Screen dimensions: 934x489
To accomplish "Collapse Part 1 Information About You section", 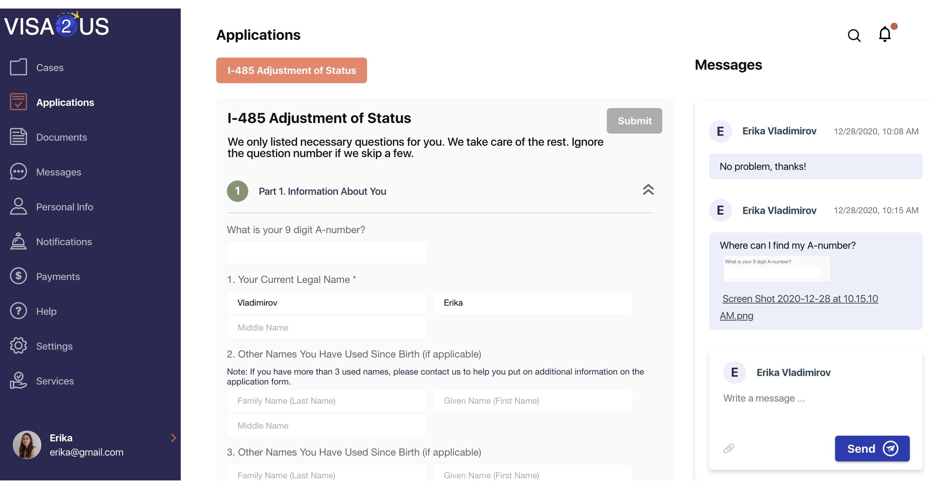I will (648, 190).
